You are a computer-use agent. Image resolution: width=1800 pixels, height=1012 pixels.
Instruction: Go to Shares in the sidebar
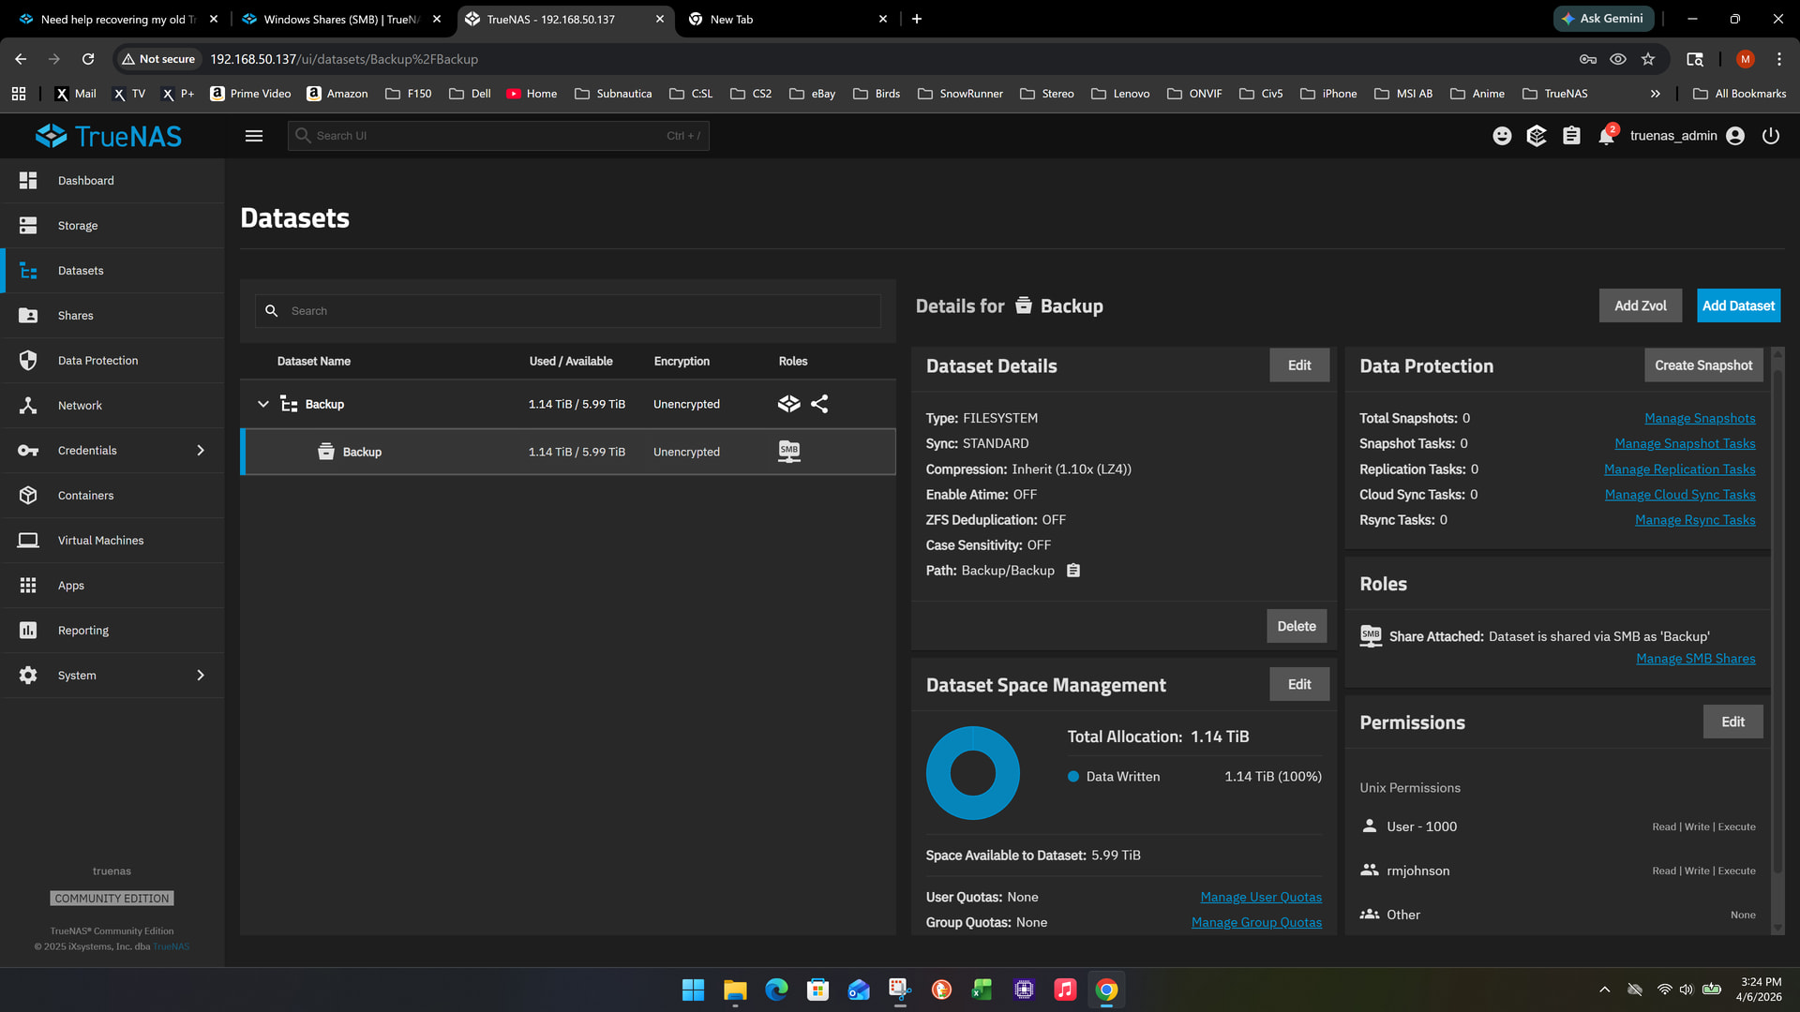[112, 316]
